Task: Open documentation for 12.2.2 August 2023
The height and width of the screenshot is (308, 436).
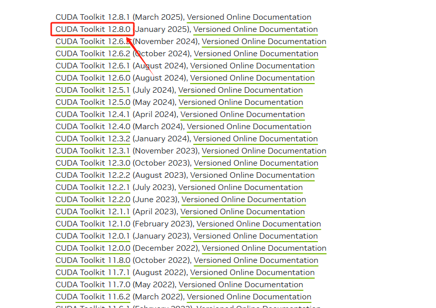Action: coord(252,175)
